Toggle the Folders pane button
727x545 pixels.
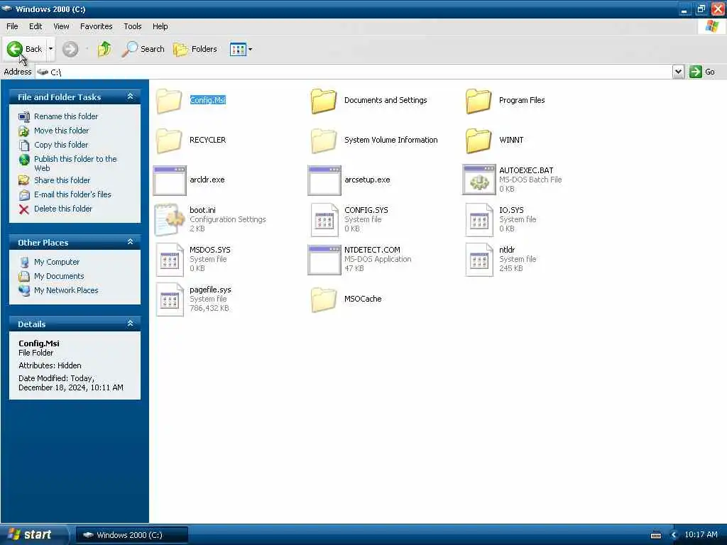coord(195,49)
